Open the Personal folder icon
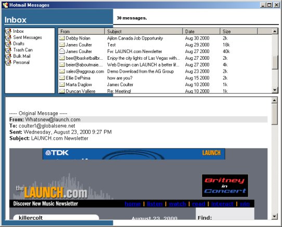Screen dimensions: 282x227 tap(8, 63)
